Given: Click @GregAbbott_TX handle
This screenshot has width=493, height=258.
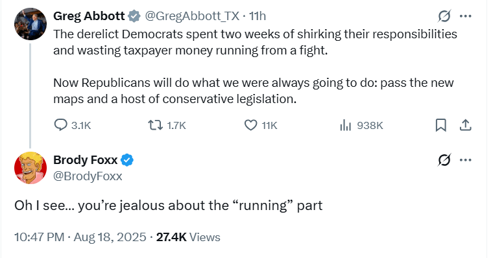Looking at the screenshot, I should pyautogui.click(x=192, y=16).
